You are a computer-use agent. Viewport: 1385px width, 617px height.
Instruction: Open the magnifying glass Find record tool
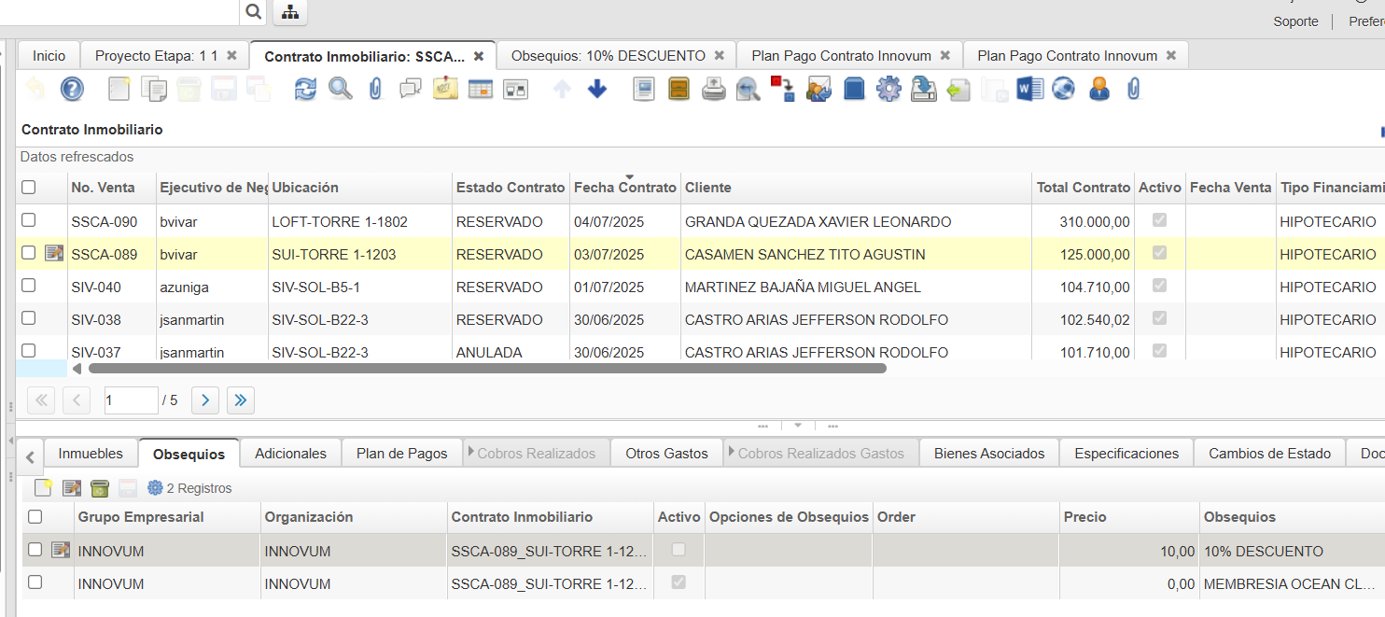(340, 90)
